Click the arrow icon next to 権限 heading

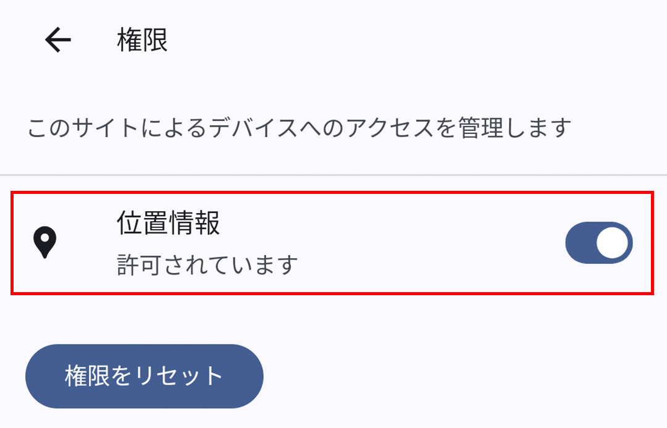pyautogui.click(x=58, y=40)
